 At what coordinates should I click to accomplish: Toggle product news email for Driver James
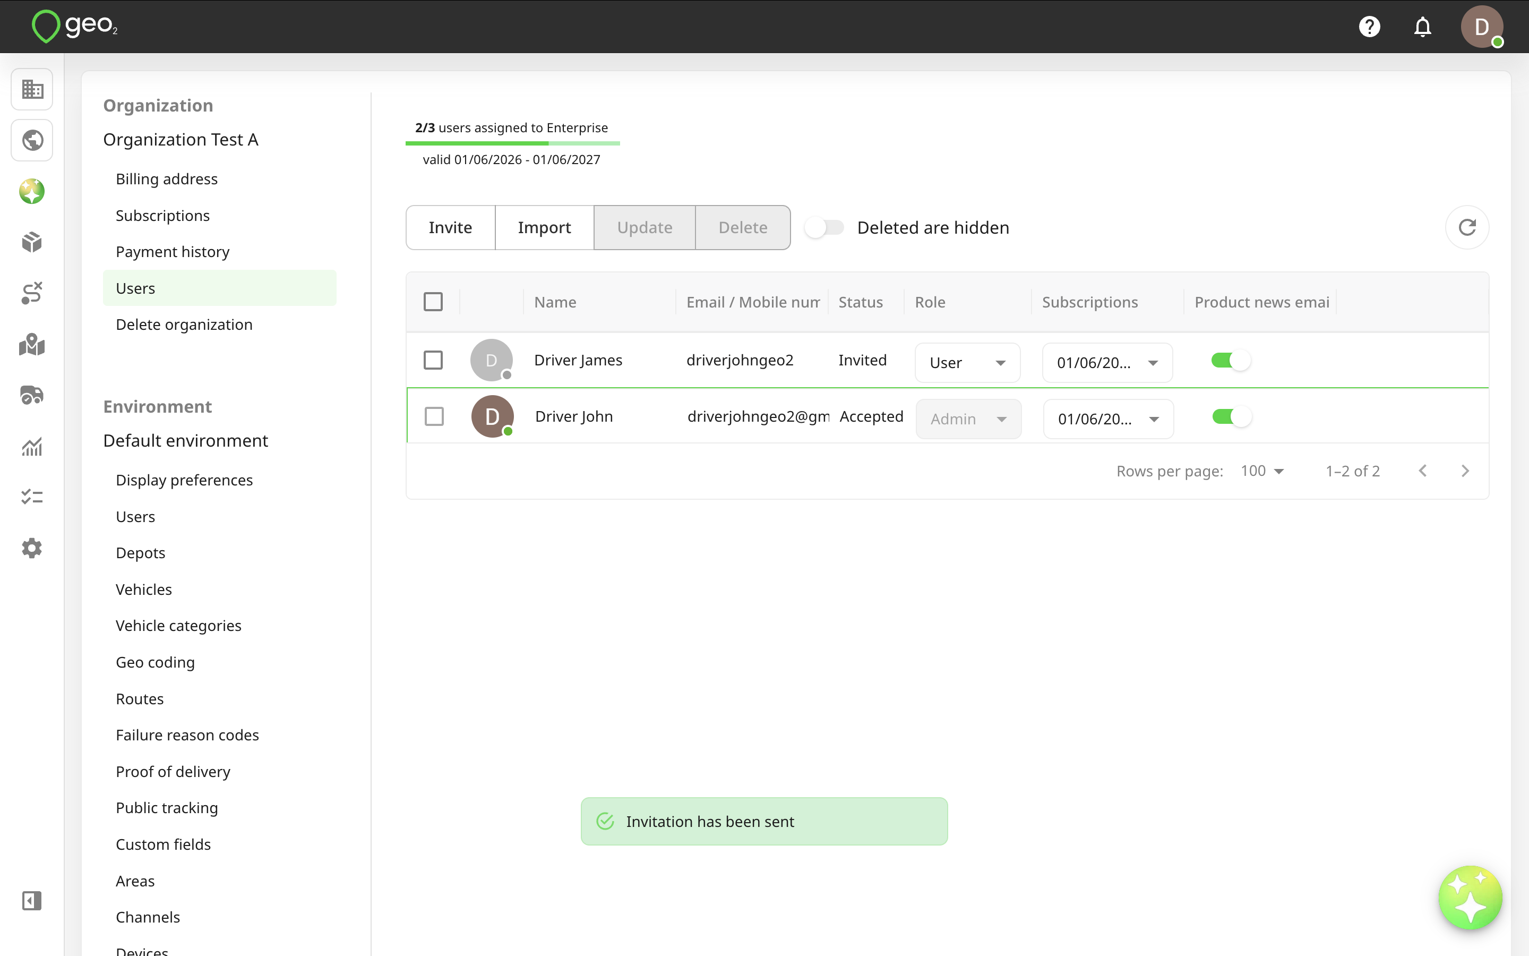tap(1231, 361)
